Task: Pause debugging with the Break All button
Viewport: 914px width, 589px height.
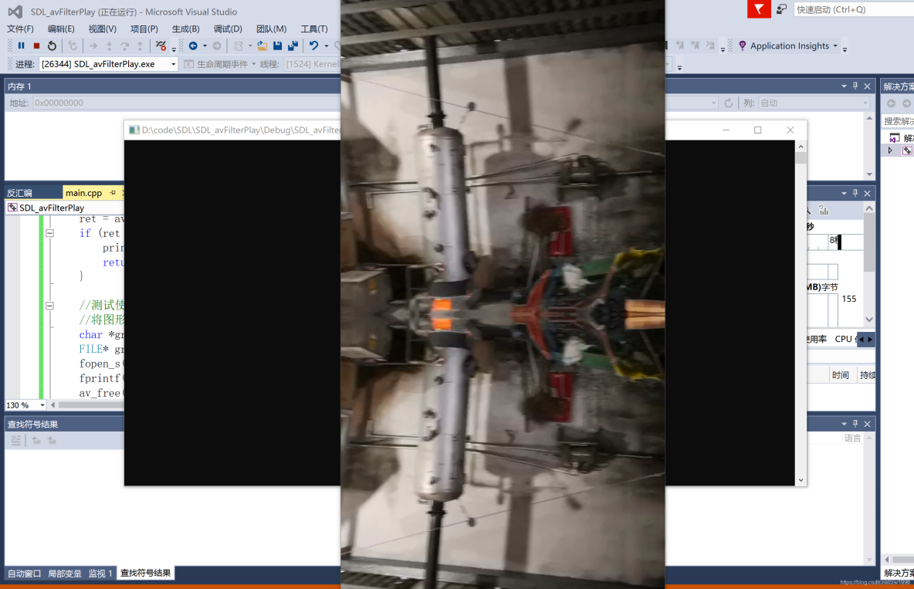Action: point(22,46)
